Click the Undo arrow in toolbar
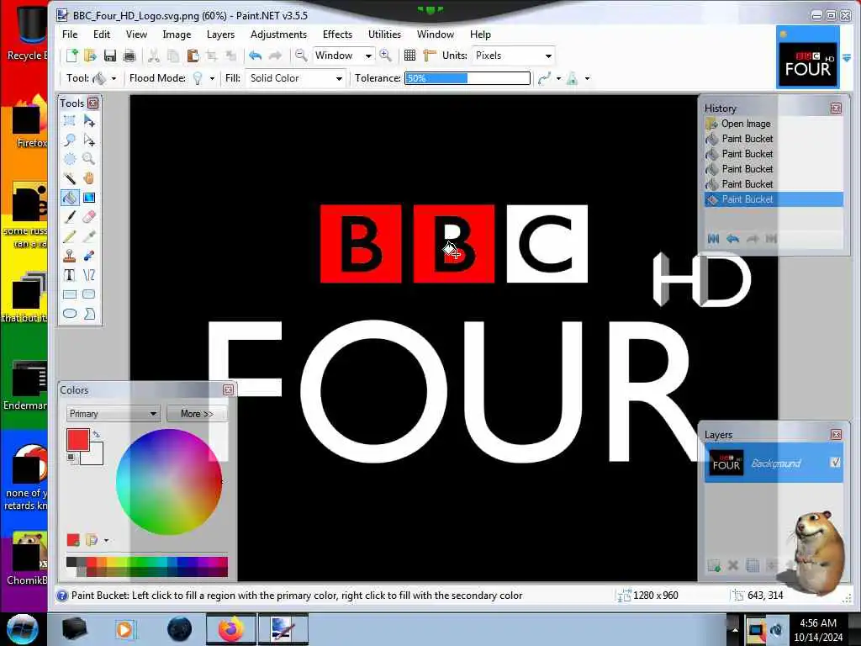 point(255,56)
